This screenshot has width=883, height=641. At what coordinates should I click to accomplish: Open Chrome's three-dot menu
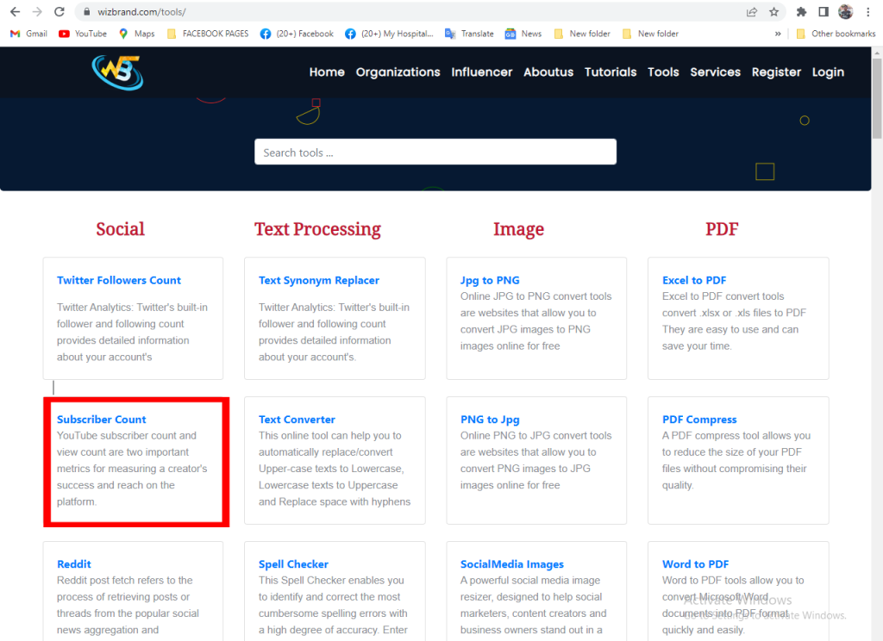[867, 12]
